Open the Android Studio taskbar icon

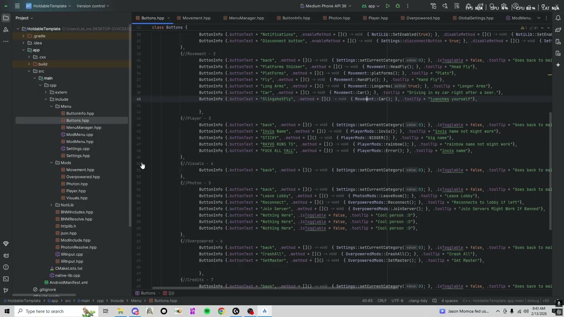(x=264, y=311)
